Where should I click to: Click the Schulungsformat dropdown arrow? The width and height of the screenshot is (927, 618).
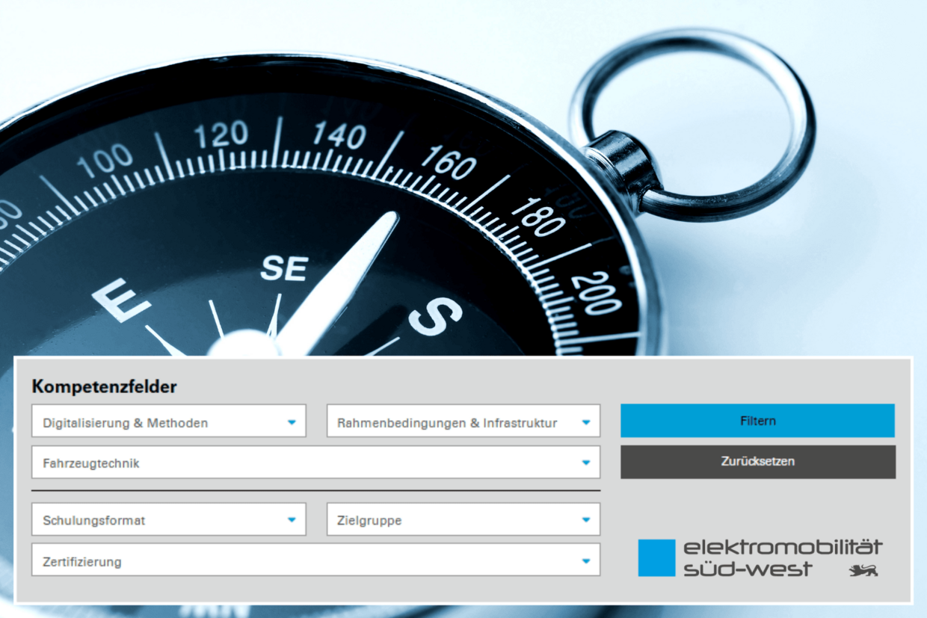pyautogui.click(x=292, y=519)
